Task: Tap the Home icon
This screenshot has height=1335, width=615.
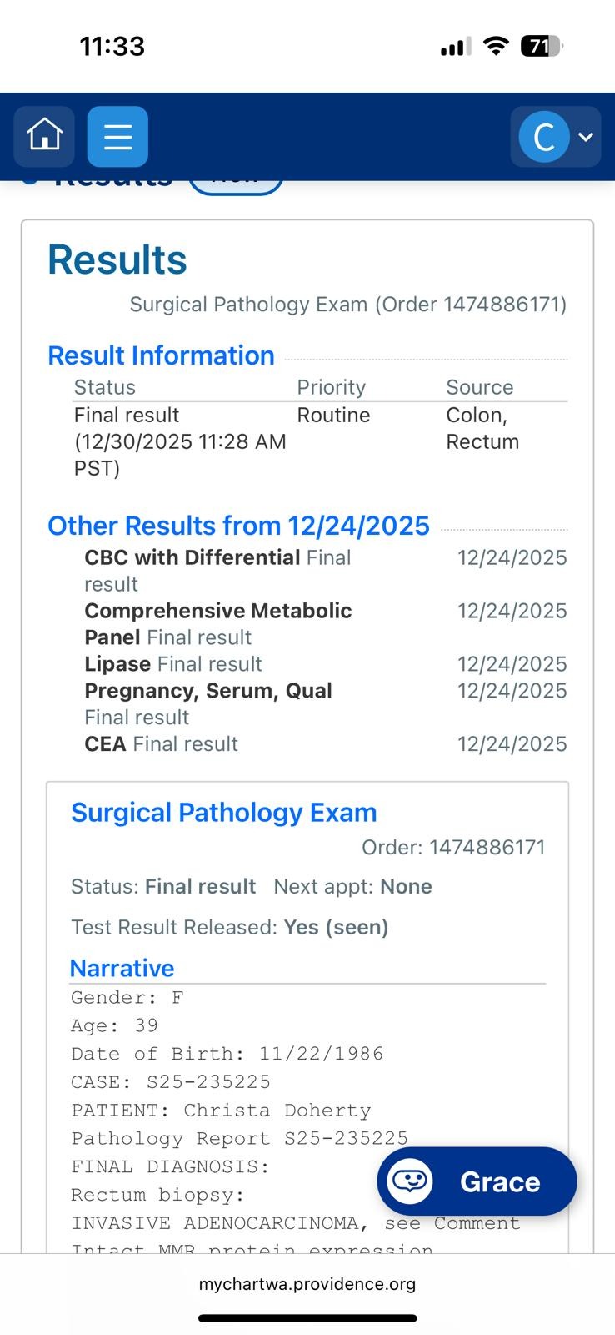Action: [x=44, y=136]
